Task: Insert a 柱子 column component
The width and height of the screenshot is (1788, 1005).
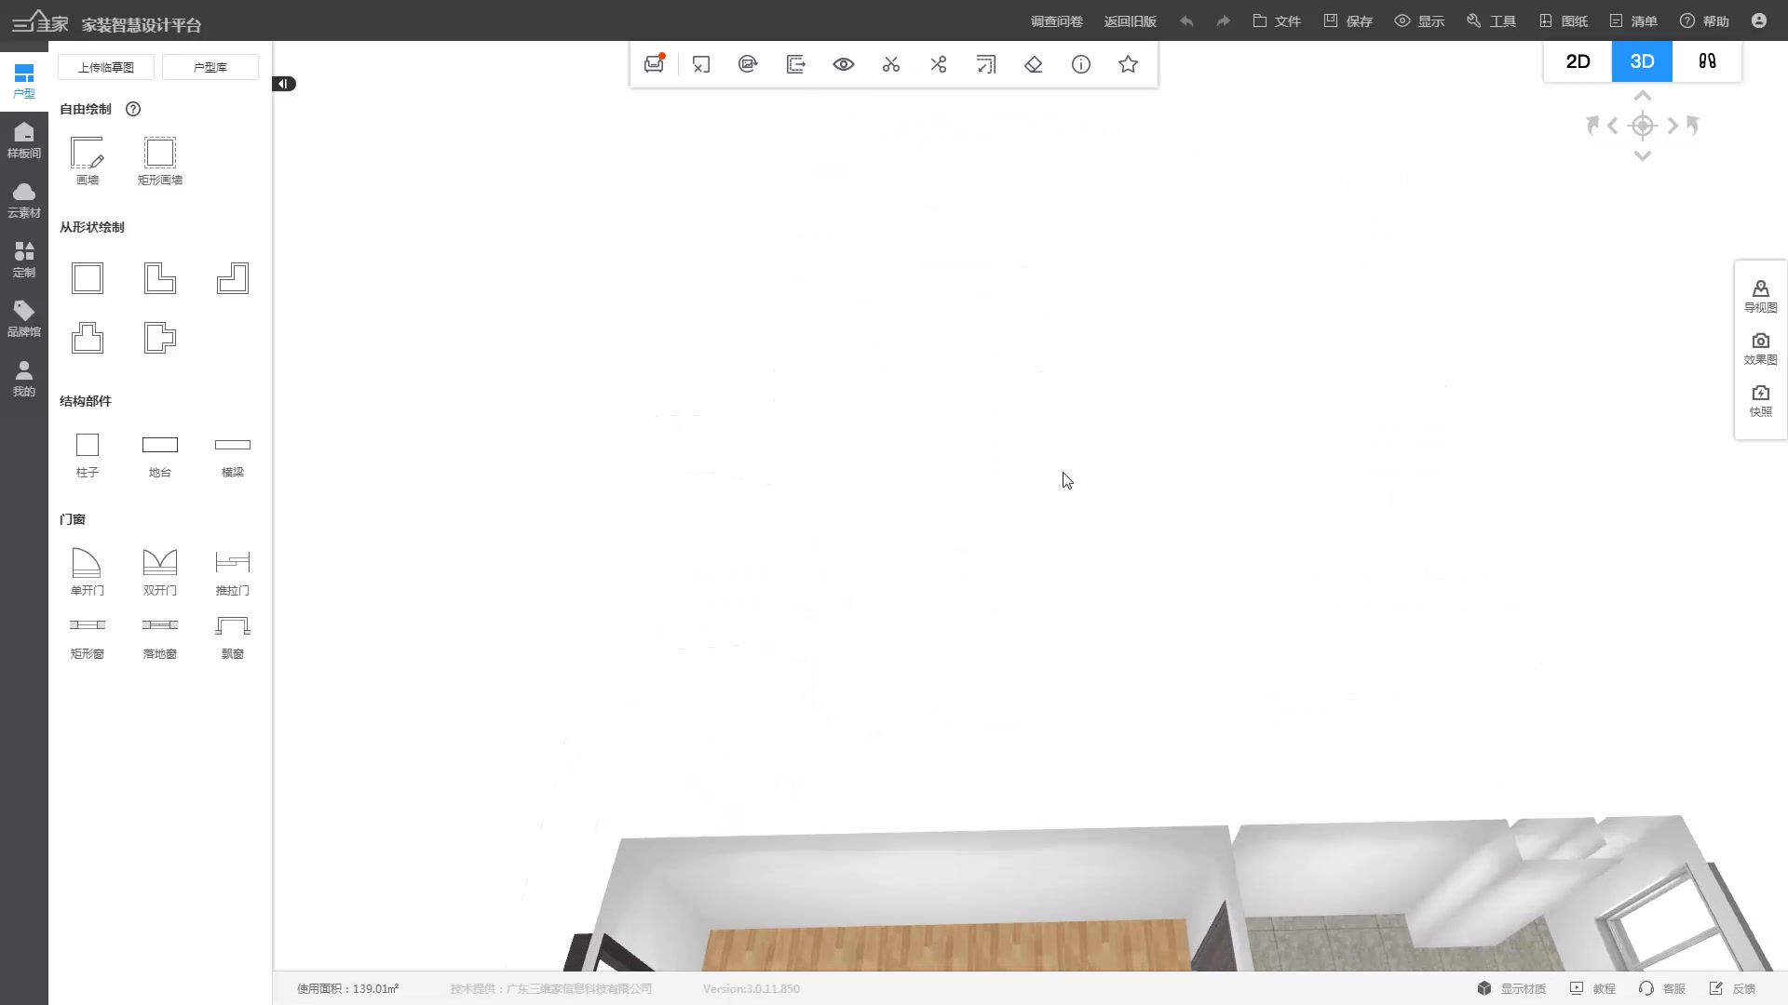Action: point(87,446)
